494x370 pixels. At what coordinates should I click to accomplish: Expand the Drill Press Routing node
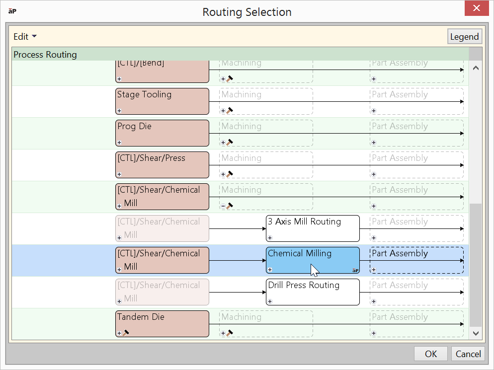coord(270,301)
